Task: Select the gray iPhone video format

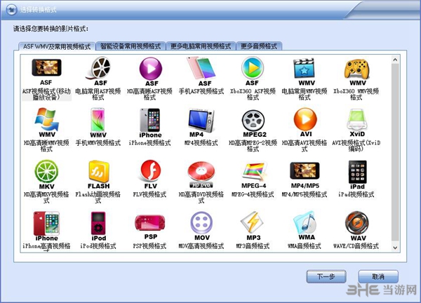Action: 150,127
